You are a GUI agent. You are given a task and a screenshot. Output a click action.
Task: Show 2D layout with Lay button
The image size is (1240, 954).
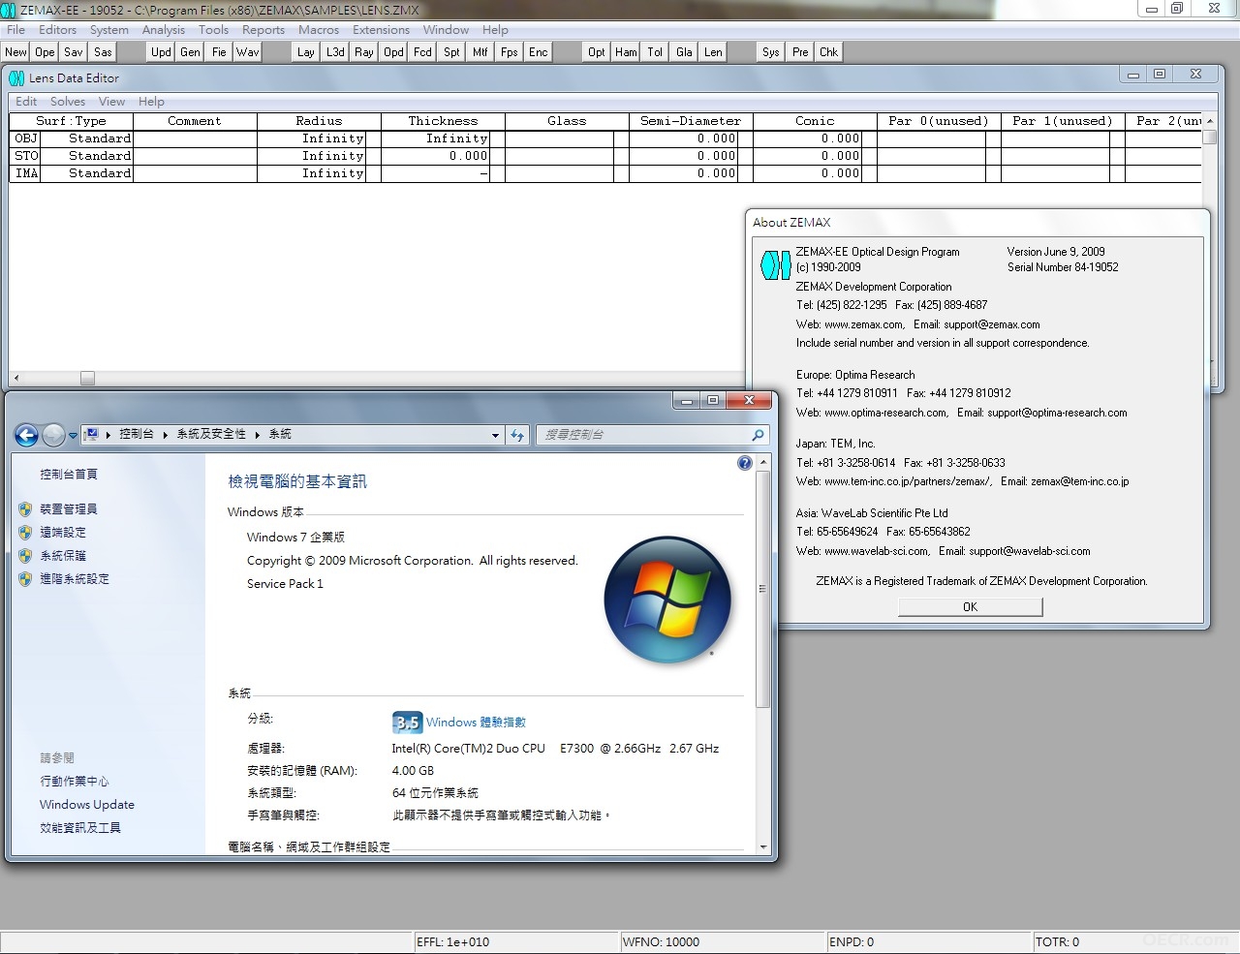306,52
